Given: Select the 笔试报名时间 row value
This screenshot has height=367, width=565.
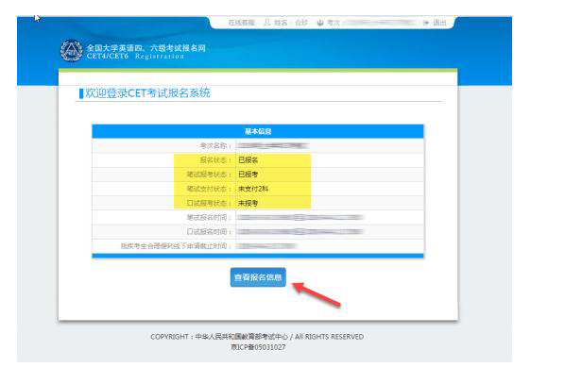Looking at the screenshot, I should pyautogui.click(x=300, y=217).
